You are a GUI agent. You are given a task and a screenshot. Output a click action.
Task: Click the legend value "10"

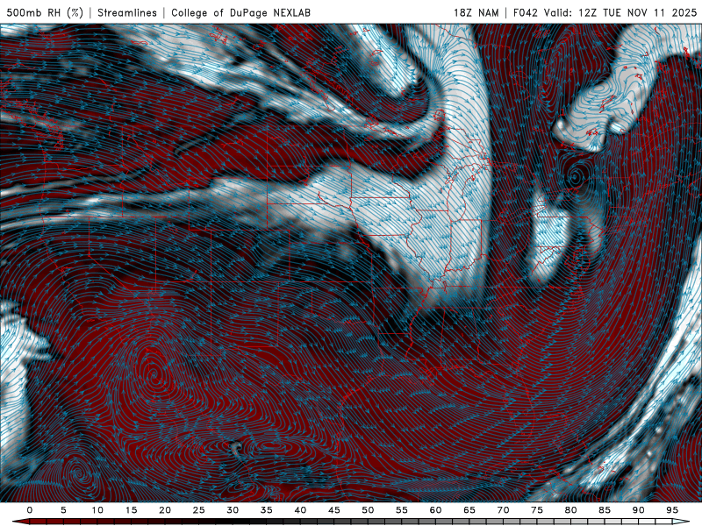pos(97,510)
